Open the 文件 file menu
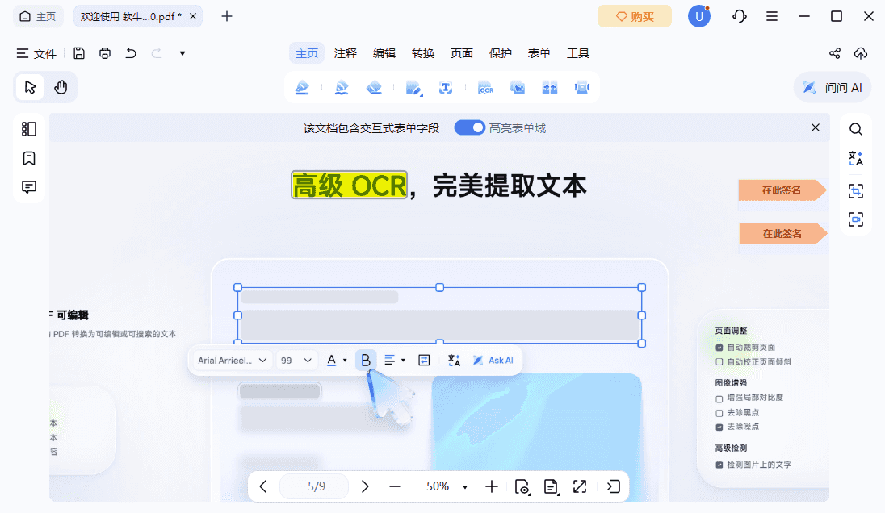Image resolution: width=885 pixels, height=513 pixels. [36, 53]
